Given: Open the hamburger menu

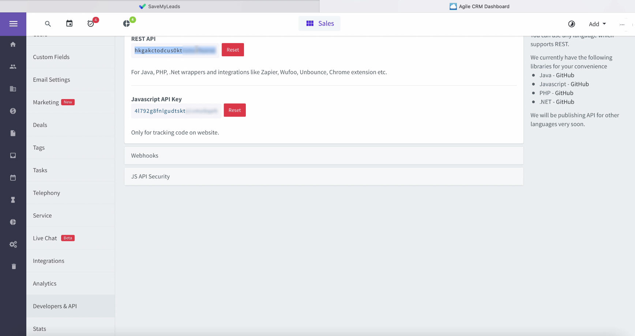Looking at the screenshot, I should (13, 24).
